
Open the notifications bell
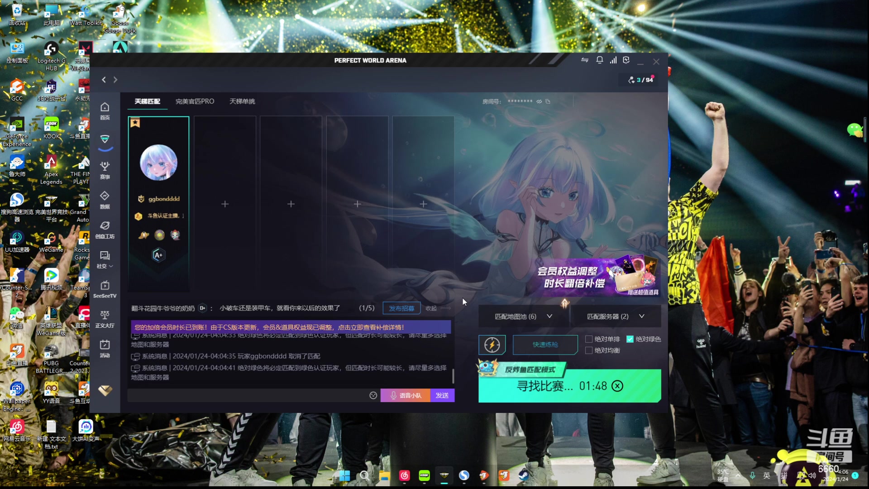coord(599,60)
